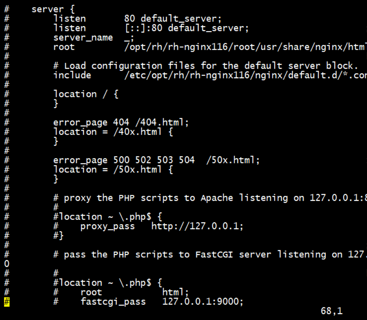Click 'error_page 404 /404.html;' line
This screenshot has height=320, width=367.
point(121,122)
